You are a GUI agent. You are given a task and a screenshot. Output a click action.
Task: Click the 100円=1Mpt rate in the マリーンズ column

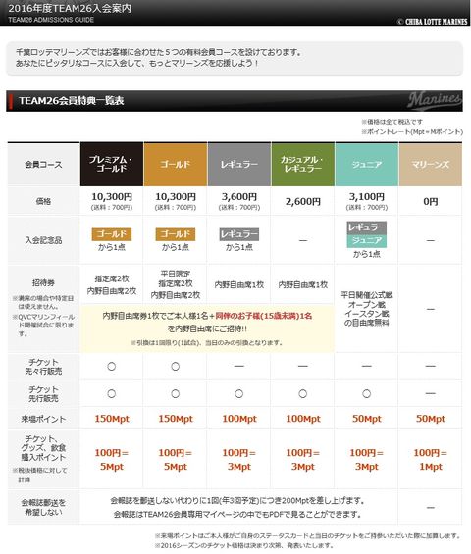(x=431, y=460)
